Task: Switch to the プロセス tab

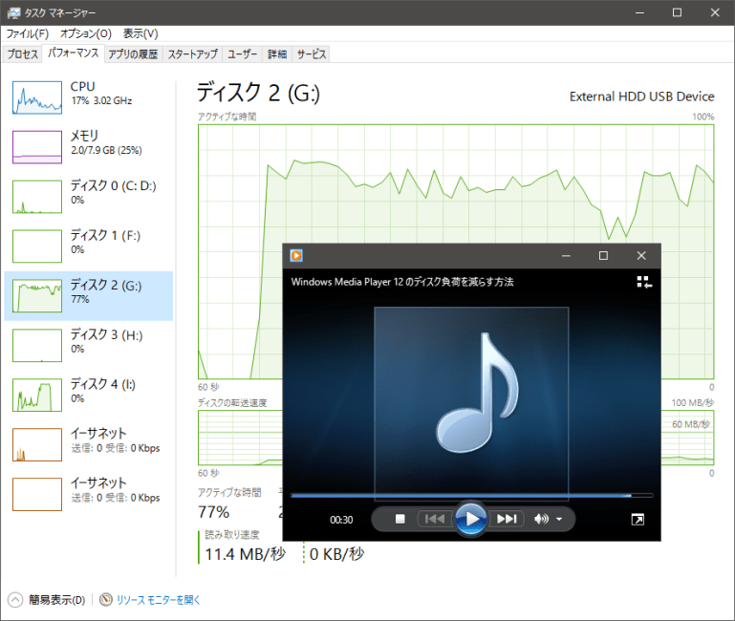Action: click(x=23, y=54)
